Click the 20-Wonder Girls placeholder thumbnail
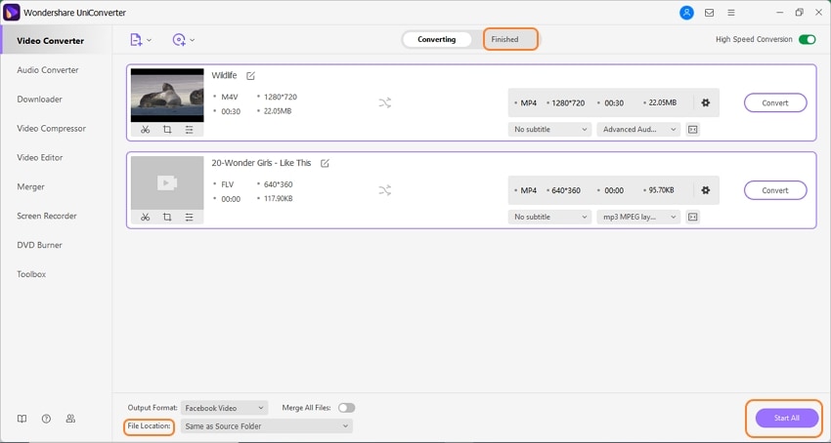The width and height of the screenshot is (831, 443). [x=167, y=183]
